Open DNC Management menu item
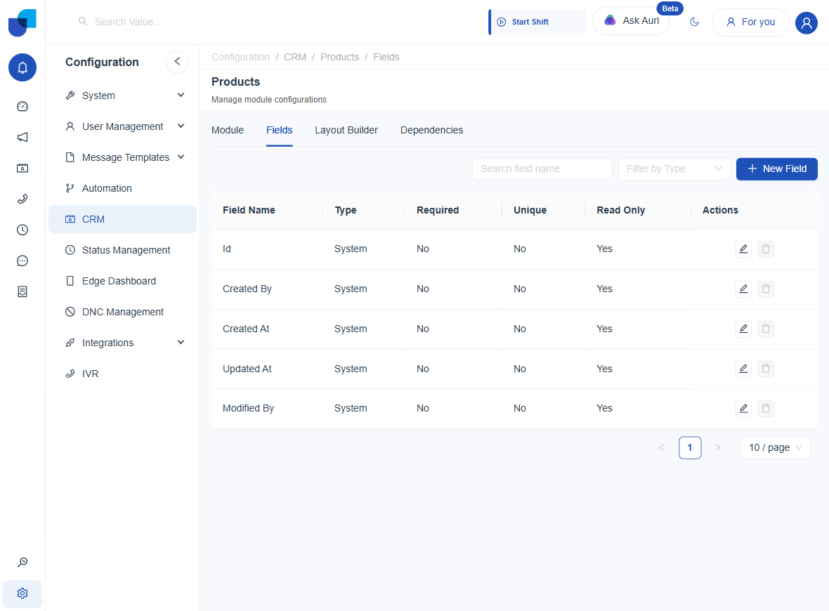The height and width of the screenshot is (611, 829). point(123,312)
